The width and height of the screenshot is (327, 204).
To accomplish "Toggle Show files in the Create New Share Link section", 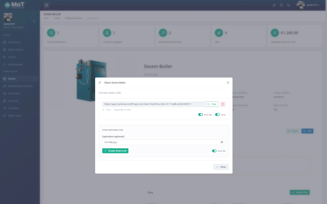I will coord(214,151).
